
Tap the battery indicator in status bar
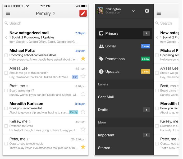point(84,6)
